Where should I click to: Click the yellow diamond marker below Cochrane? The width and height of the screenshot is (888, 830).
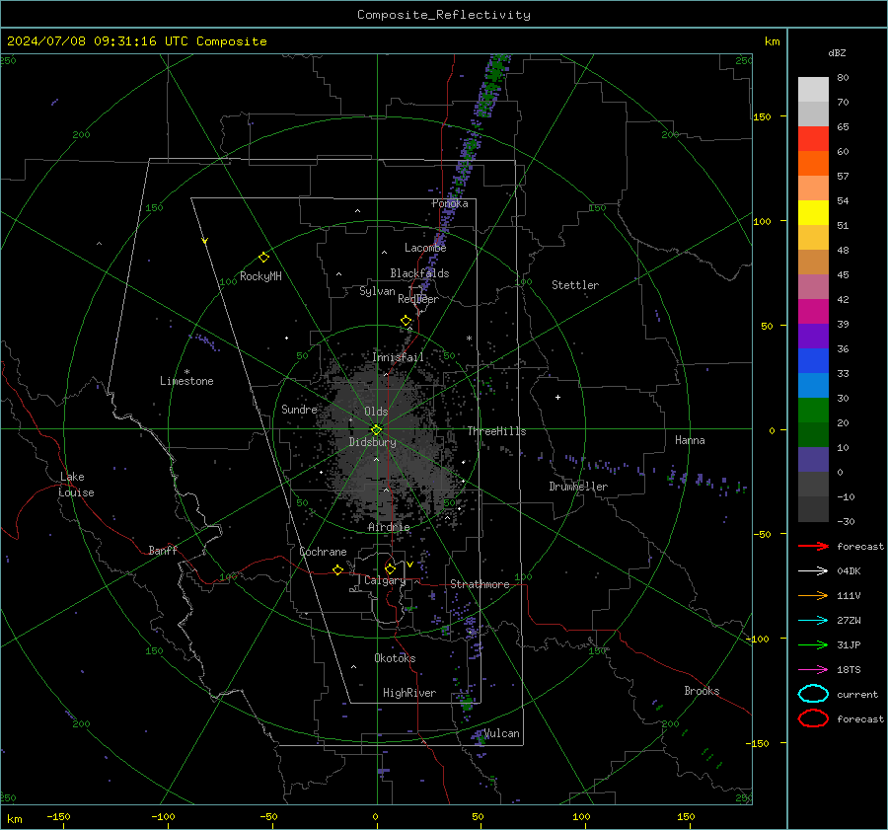pyautogui.click(x=337, y=569)
